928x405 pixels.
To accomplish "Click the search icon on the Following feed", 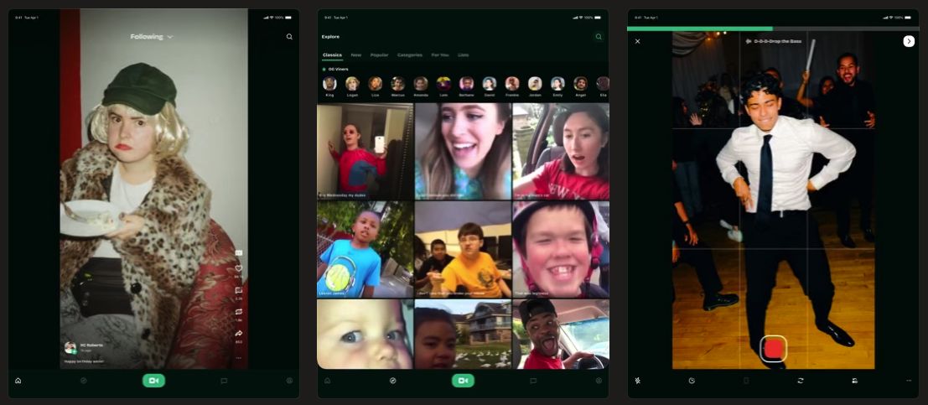I will 289,37.
